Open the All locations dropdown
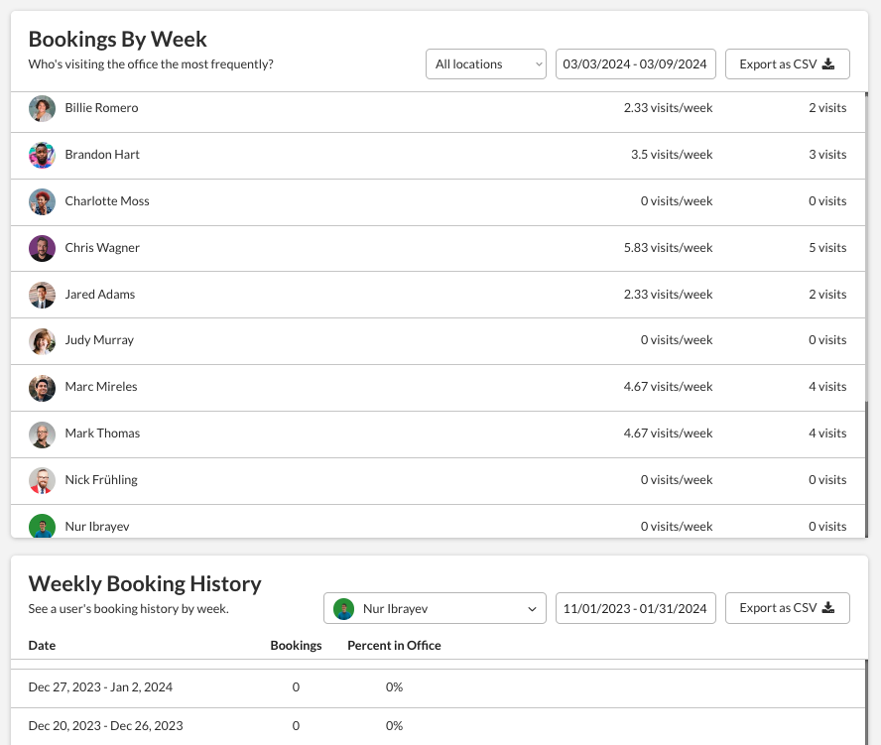This screenshot has width=881, height=745. [486, 64]
